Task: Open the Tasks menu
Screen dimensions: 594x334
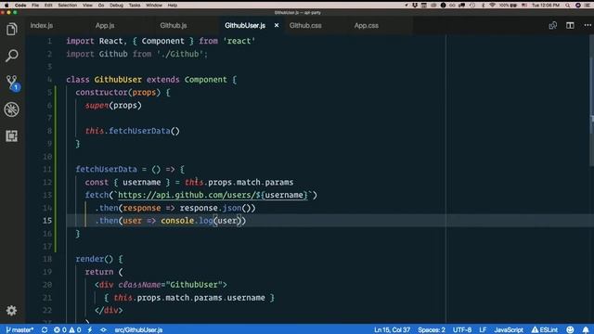Action: 135,6
